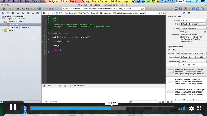
Task: Choose the C Plus Plus Tutorial scheme
Action: tap(26, 9)
